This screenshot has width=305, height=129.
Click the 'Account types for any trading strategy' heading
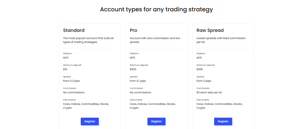point(156,9)
